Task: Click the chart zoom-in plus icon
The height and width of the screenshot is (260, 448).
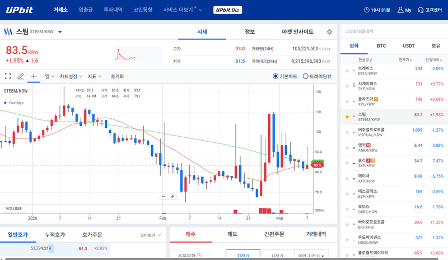Action: pos(172,197)
